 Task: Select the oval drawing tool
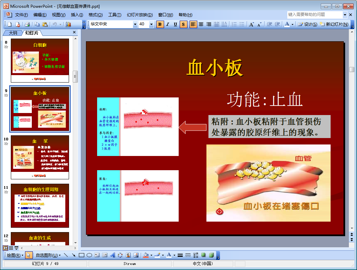tap(89, 255)
